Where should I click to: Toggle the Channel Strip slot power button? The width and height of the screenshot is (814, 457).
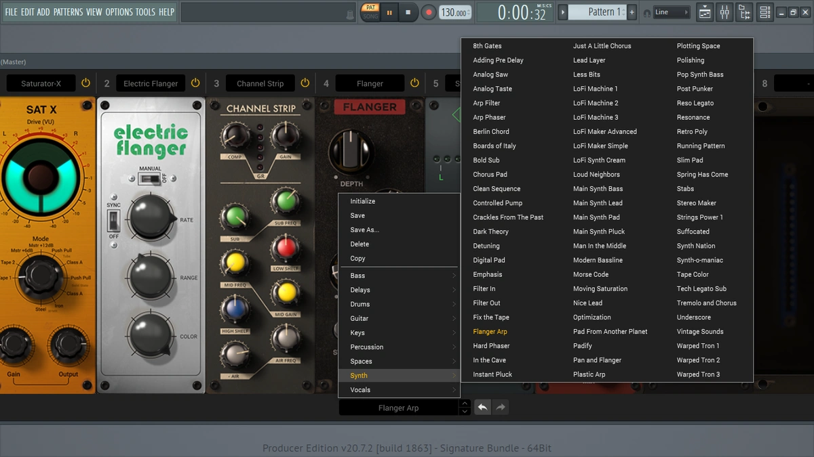click(305, 83)
